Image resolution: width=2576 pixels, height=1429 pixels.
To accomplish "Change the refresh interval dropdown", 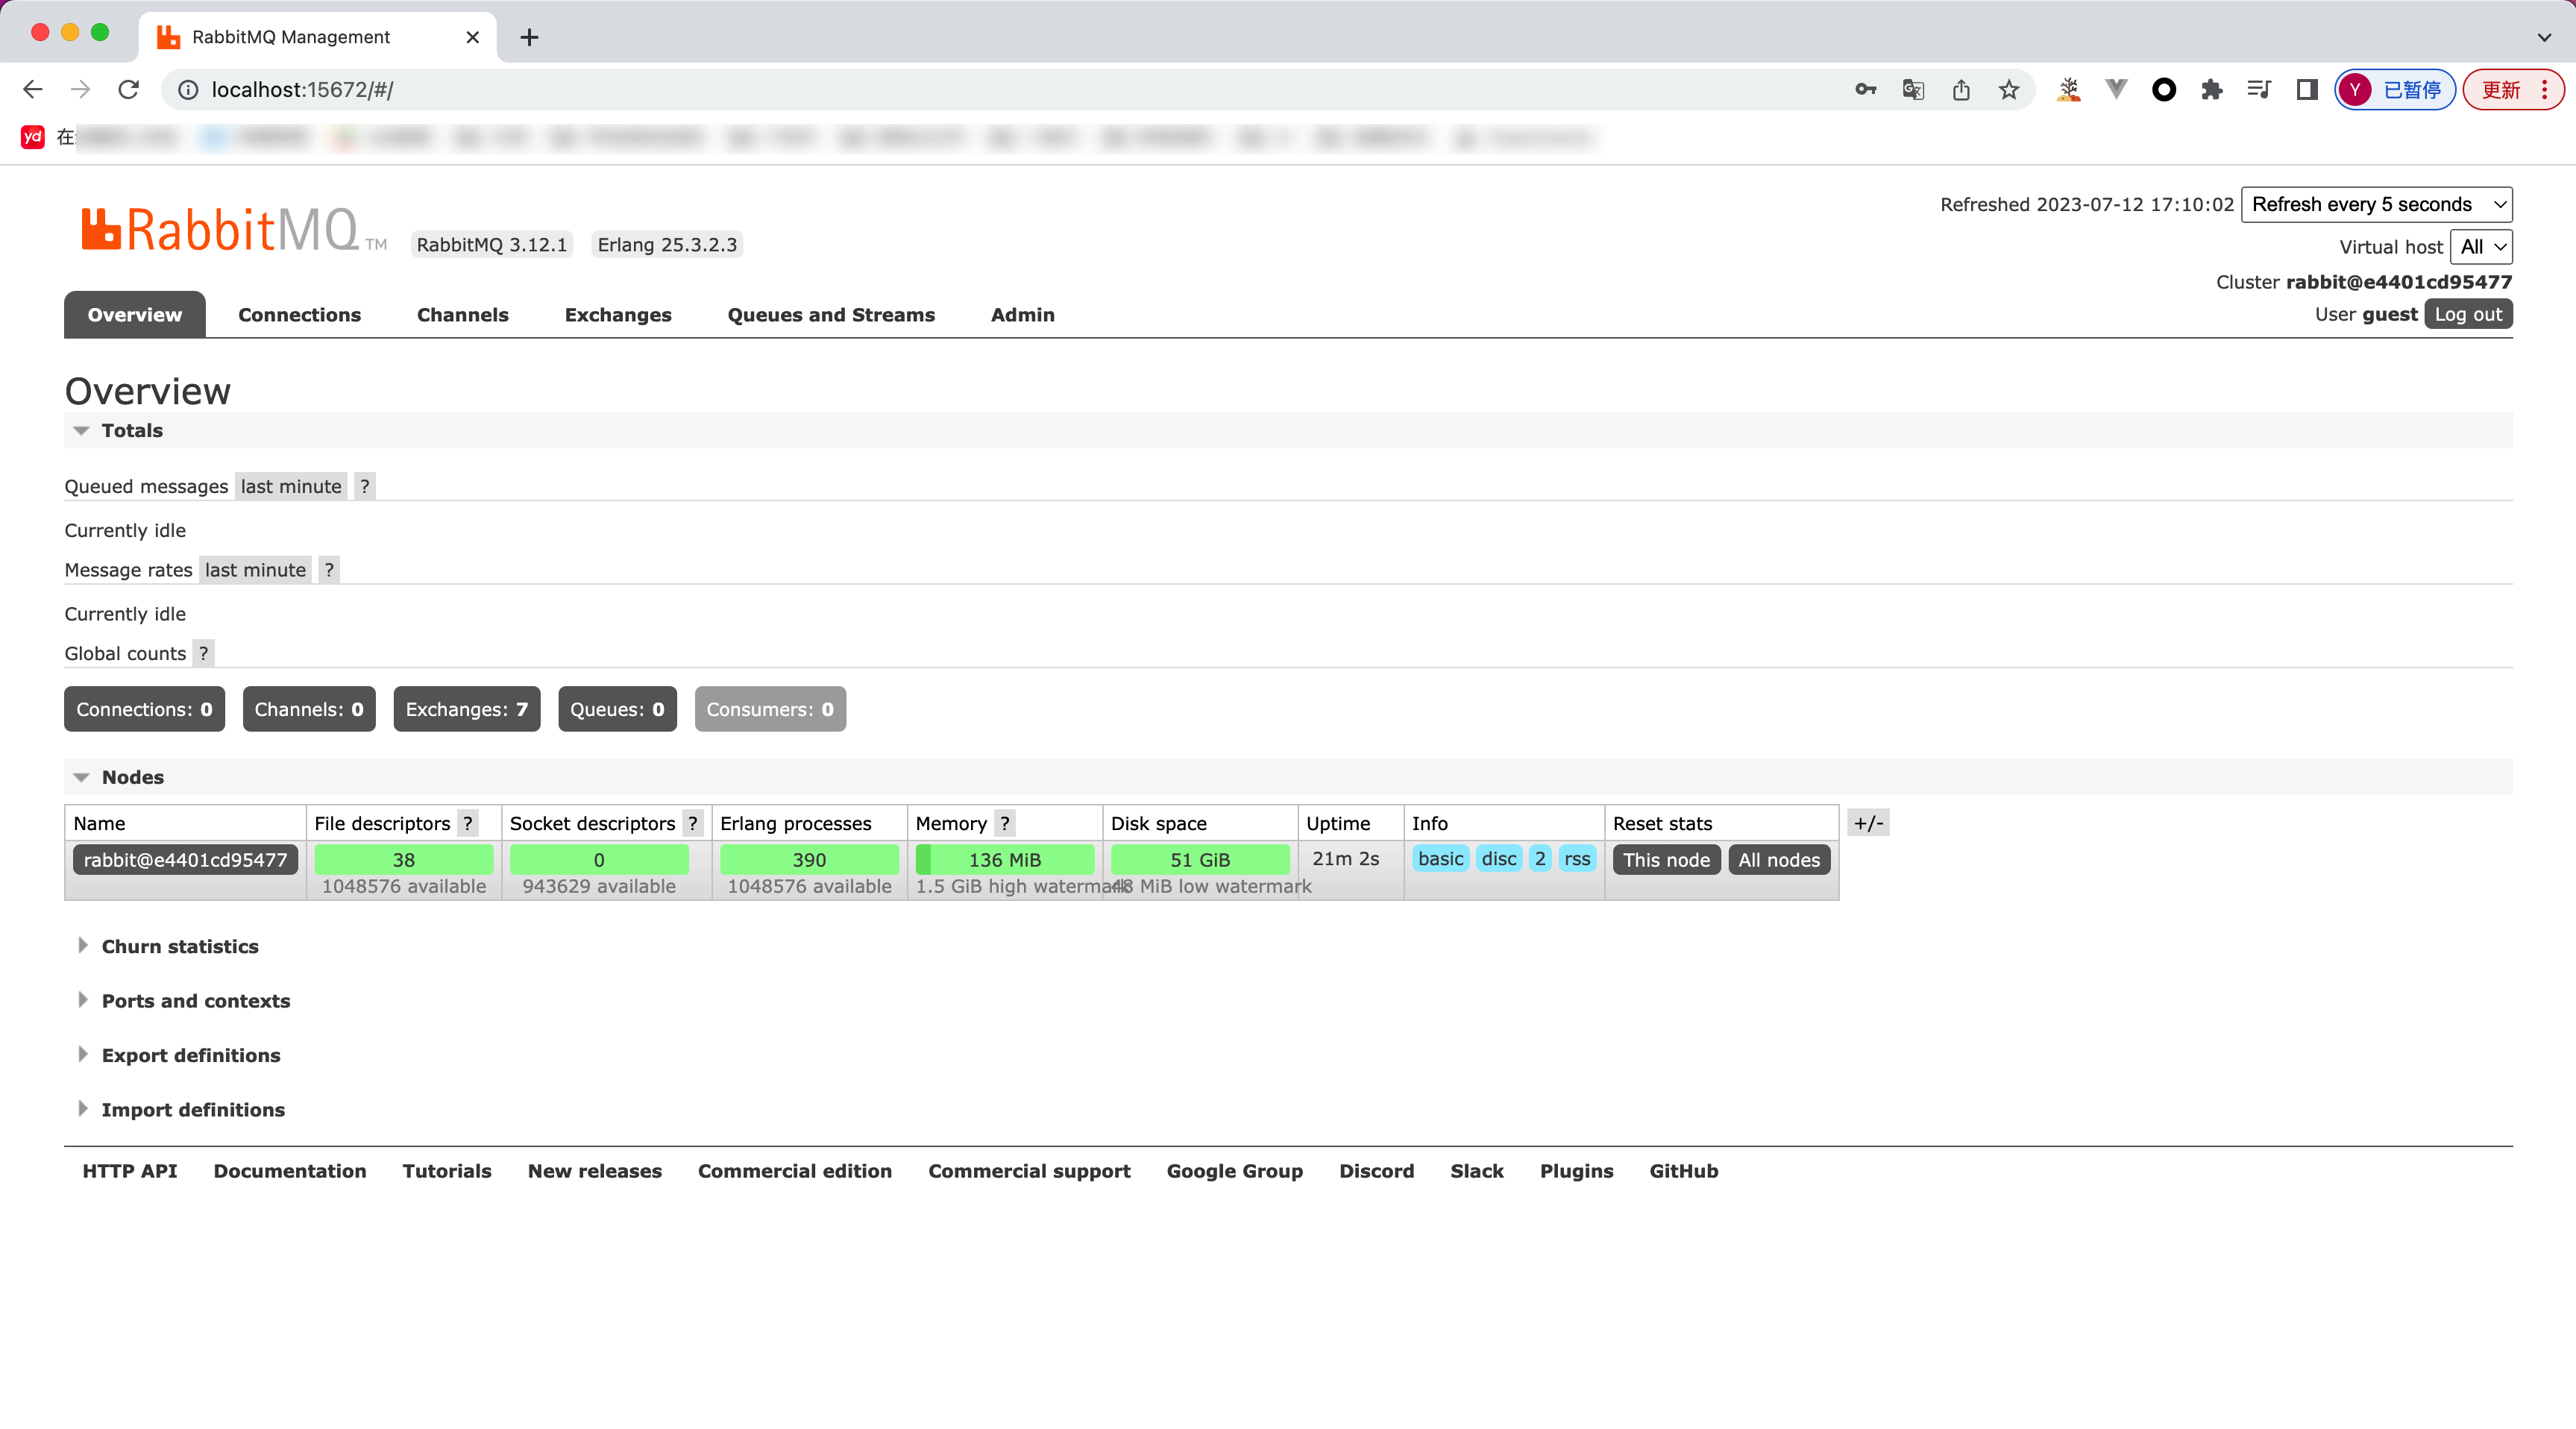I will [2377, 204].
